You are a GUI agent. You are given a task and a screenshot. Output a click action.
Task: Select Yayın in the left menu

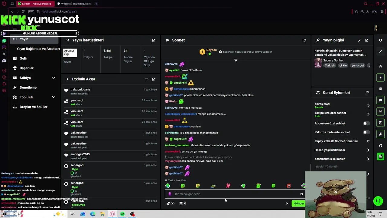click(x=34, y=39)
